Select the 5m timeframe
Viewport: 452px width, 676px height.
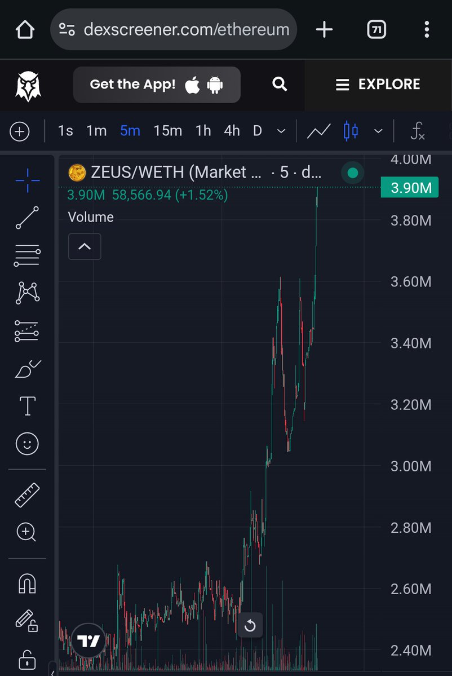[x=130, y=131]
